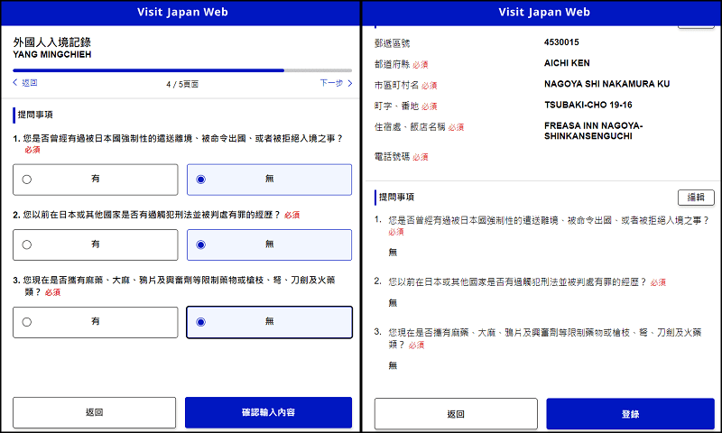Choose 有 for question 2 criminal conviction
The height and width of the screenshot is (433, 722).
click(x=96, y=244)
